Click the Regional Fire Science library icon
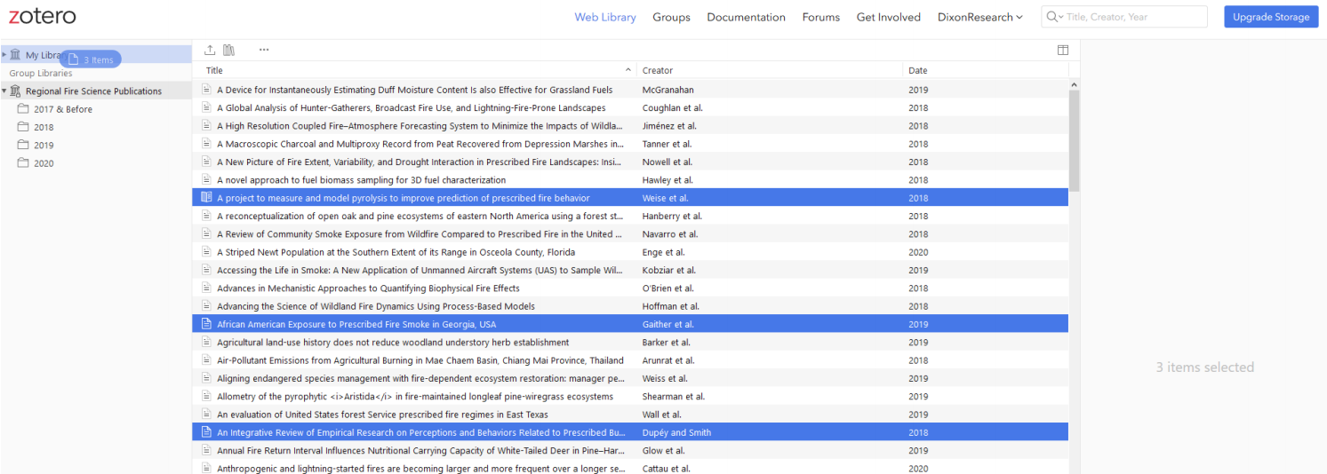1327x474 pixels. [15, 91]
